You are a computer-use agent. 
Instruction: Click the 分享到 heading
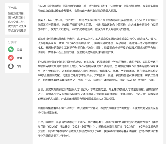12,42
